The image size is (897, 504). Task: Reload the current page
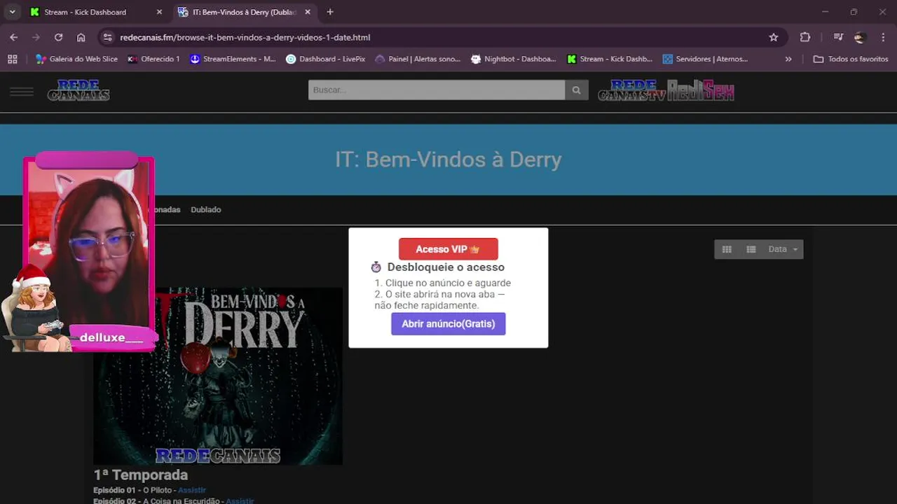[58, 37]
